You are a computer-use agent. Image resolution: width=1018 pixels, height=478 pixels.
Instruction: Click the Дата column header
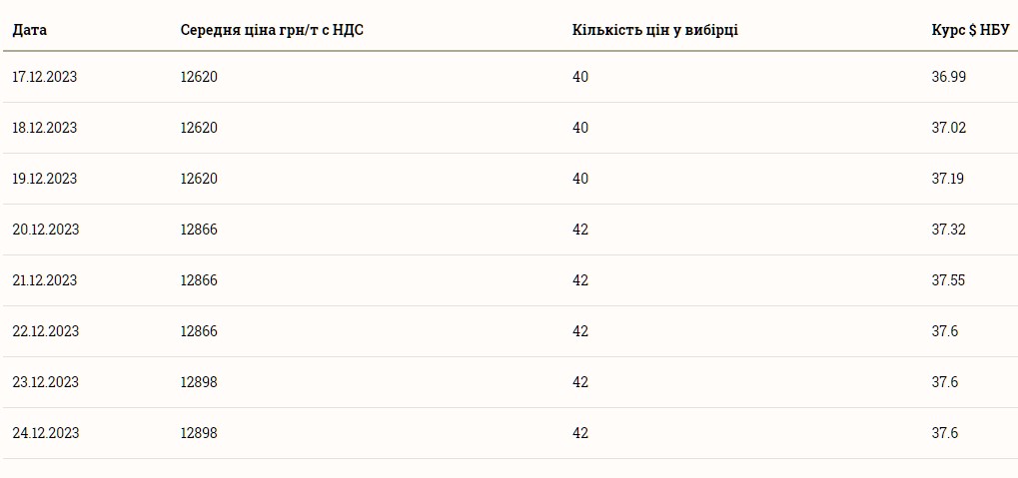tap(30, 29)
